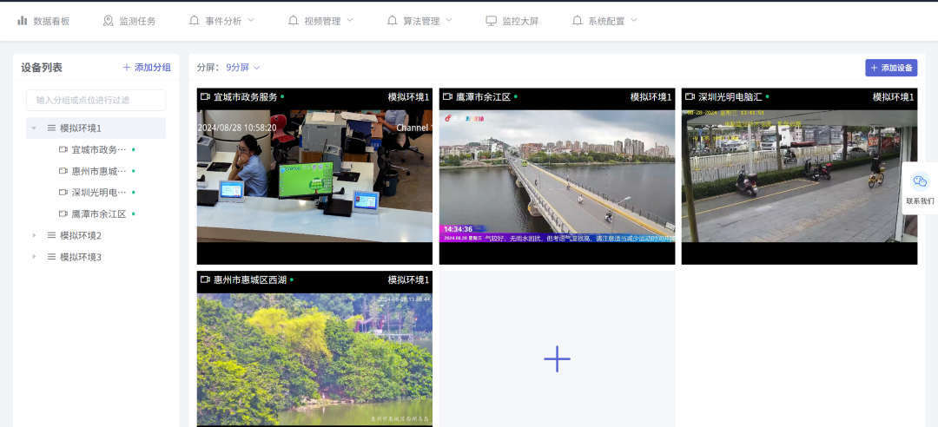Click the 监控大屏 monitor icon
This screenshot has height=427, width=938.
pos(492,21)
